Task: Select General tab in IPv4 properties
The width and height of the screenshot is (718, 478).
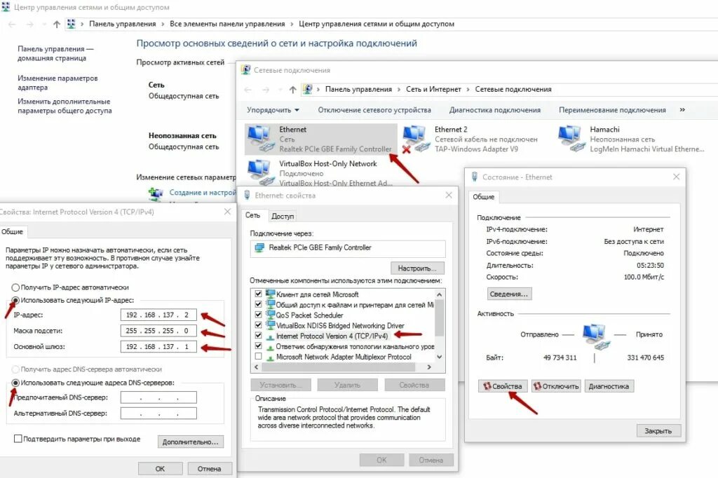Action: tap(13, 232)
